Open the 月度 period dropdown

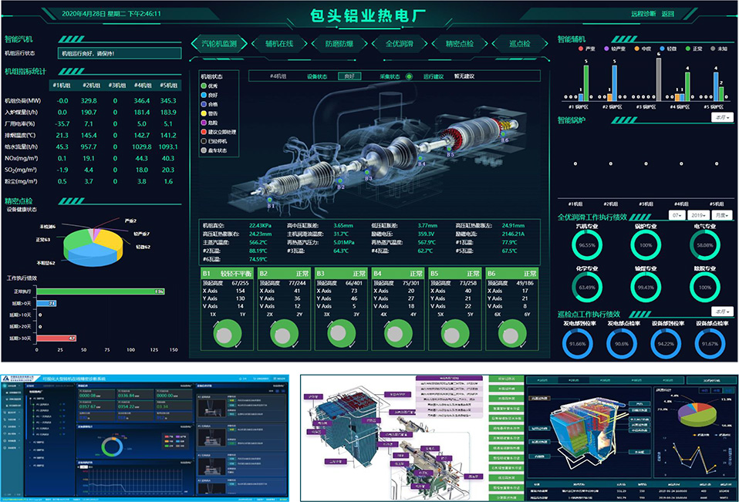722,215
